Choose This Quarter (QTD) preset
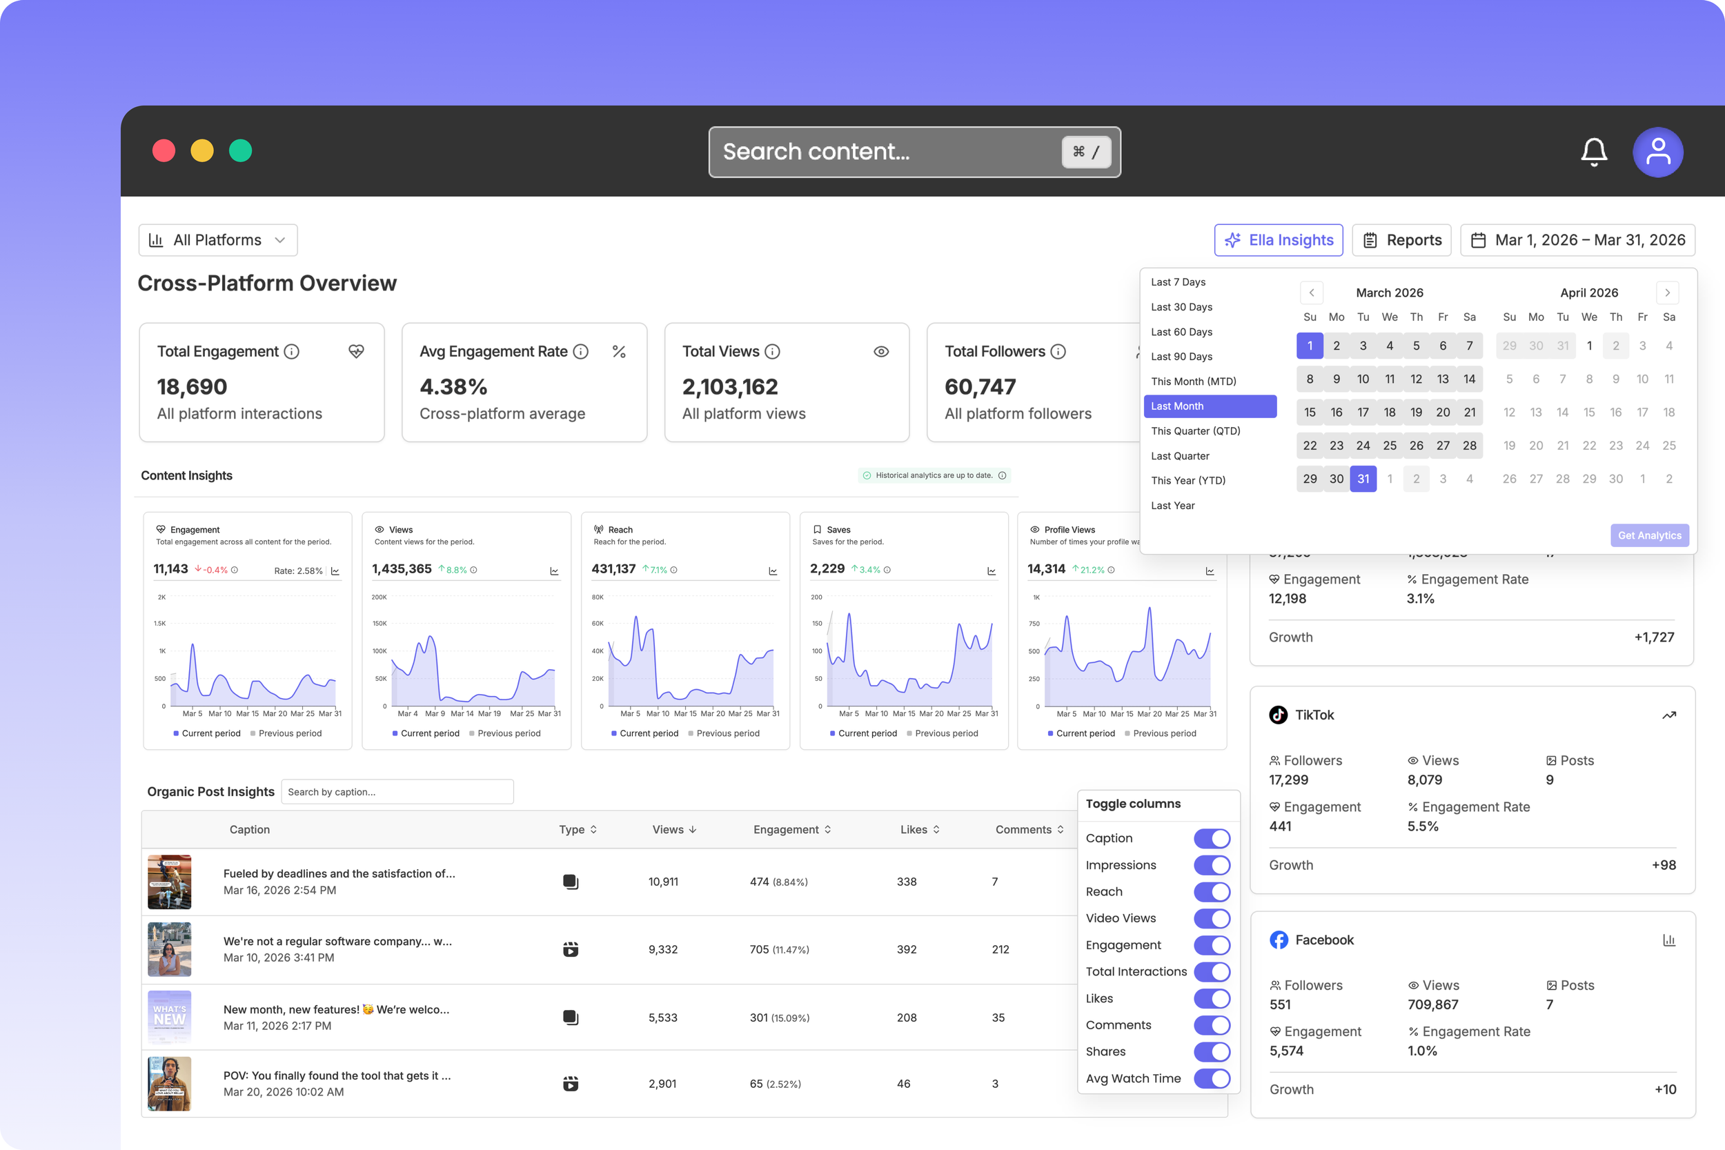Image resolution: width=1725 pixels, height=1150 pixels. (x=1196, y=430)
